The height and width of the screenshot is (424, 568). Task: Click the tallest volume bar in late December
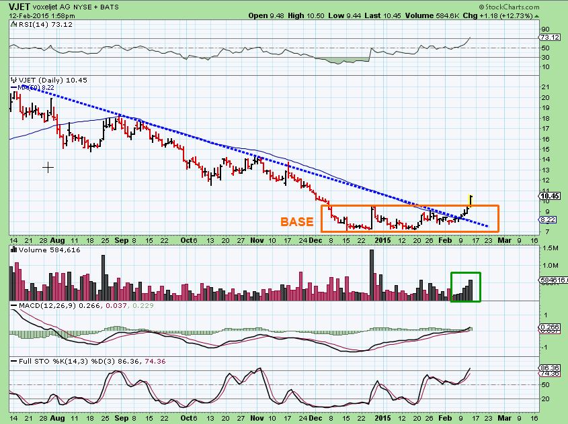point(371,275)
